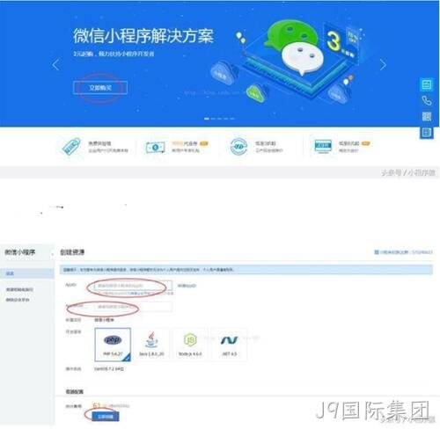Click the banknote voucher icon

point(155,147)
